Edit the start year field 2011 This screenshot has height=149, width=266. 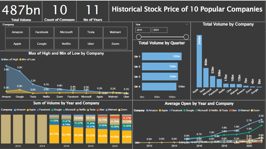pos(143,30)
